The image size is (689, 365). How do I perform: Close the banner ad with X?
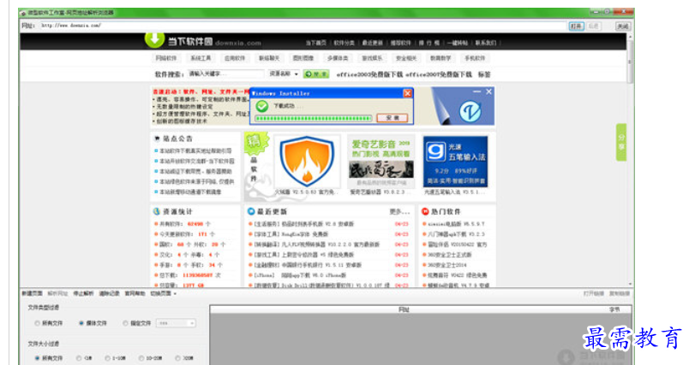[488, 91]
